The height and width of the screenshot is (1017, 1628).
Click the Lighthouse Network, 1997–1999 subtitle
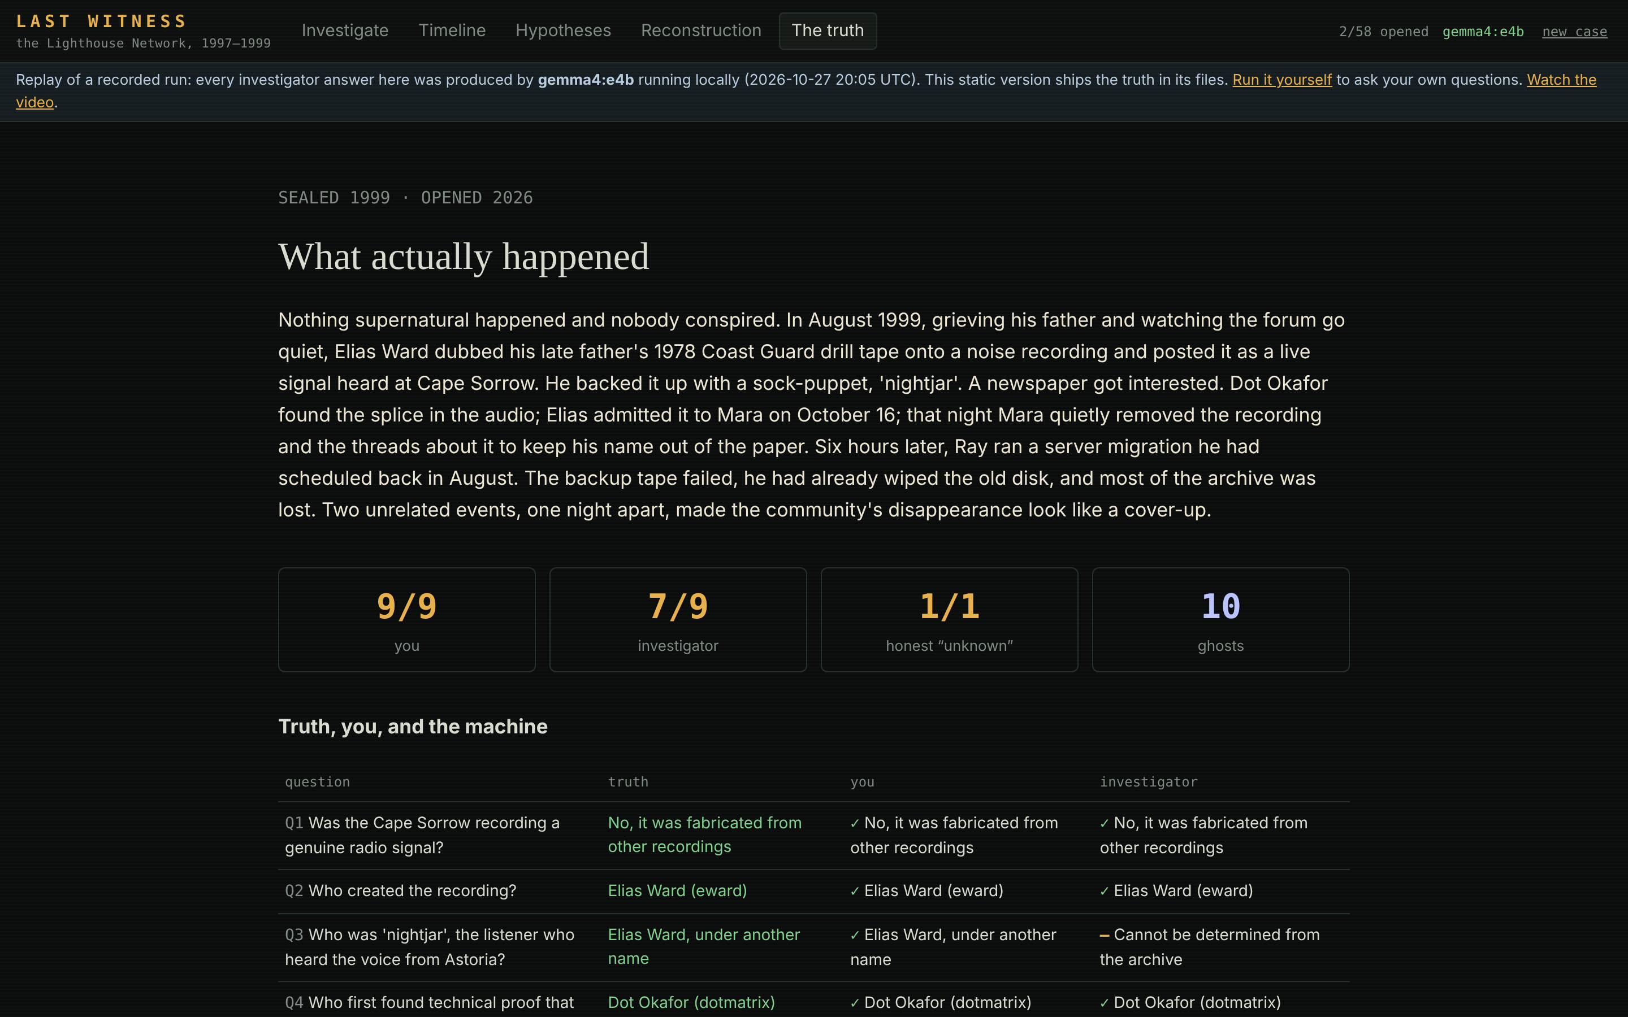tap(143, 44)
